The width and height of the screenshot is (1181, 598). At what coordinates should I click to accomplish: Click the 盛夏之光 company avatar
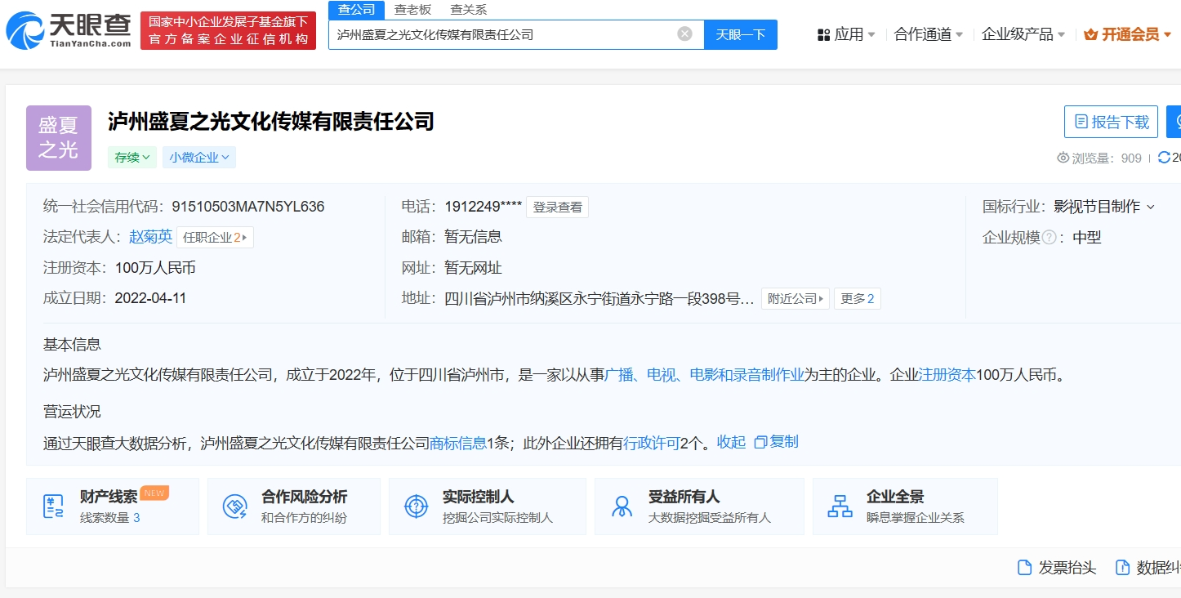[x=59, y=138]
